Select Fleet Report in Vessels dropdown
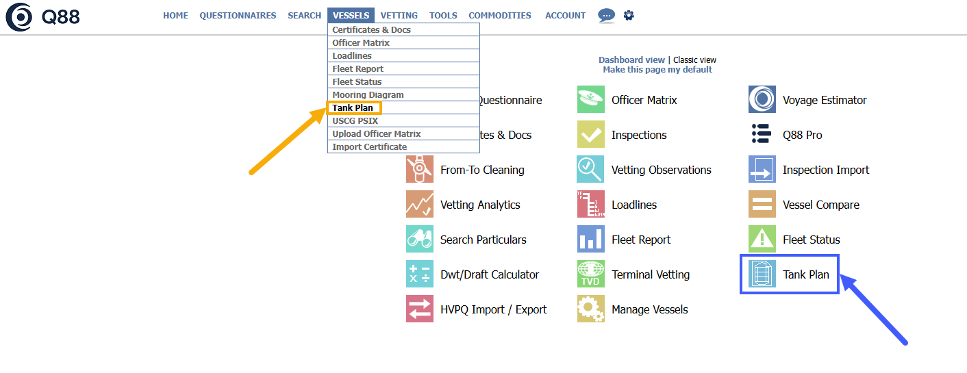The height and width of the screenshot is (373, 967). pyautogui.click(x=403, y=69)
